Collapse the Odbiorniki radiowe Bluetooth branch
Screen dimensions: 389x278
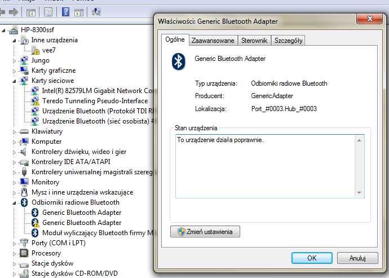point(14,203)
